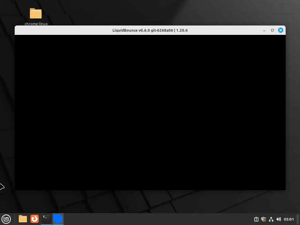Image resolution: width=300 pixels, height=225 pixels.
Task: Open the clipboard/notification tray icon
Action: click(x=256, y=219)
